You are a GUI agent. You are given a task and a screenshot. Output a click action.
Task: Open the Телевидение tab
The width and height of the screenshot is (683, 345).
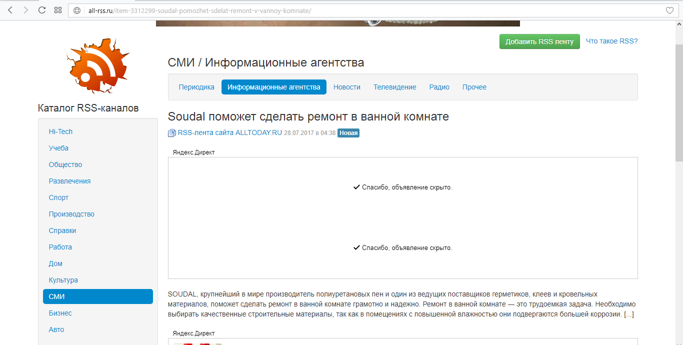click(x=395, y=87)
